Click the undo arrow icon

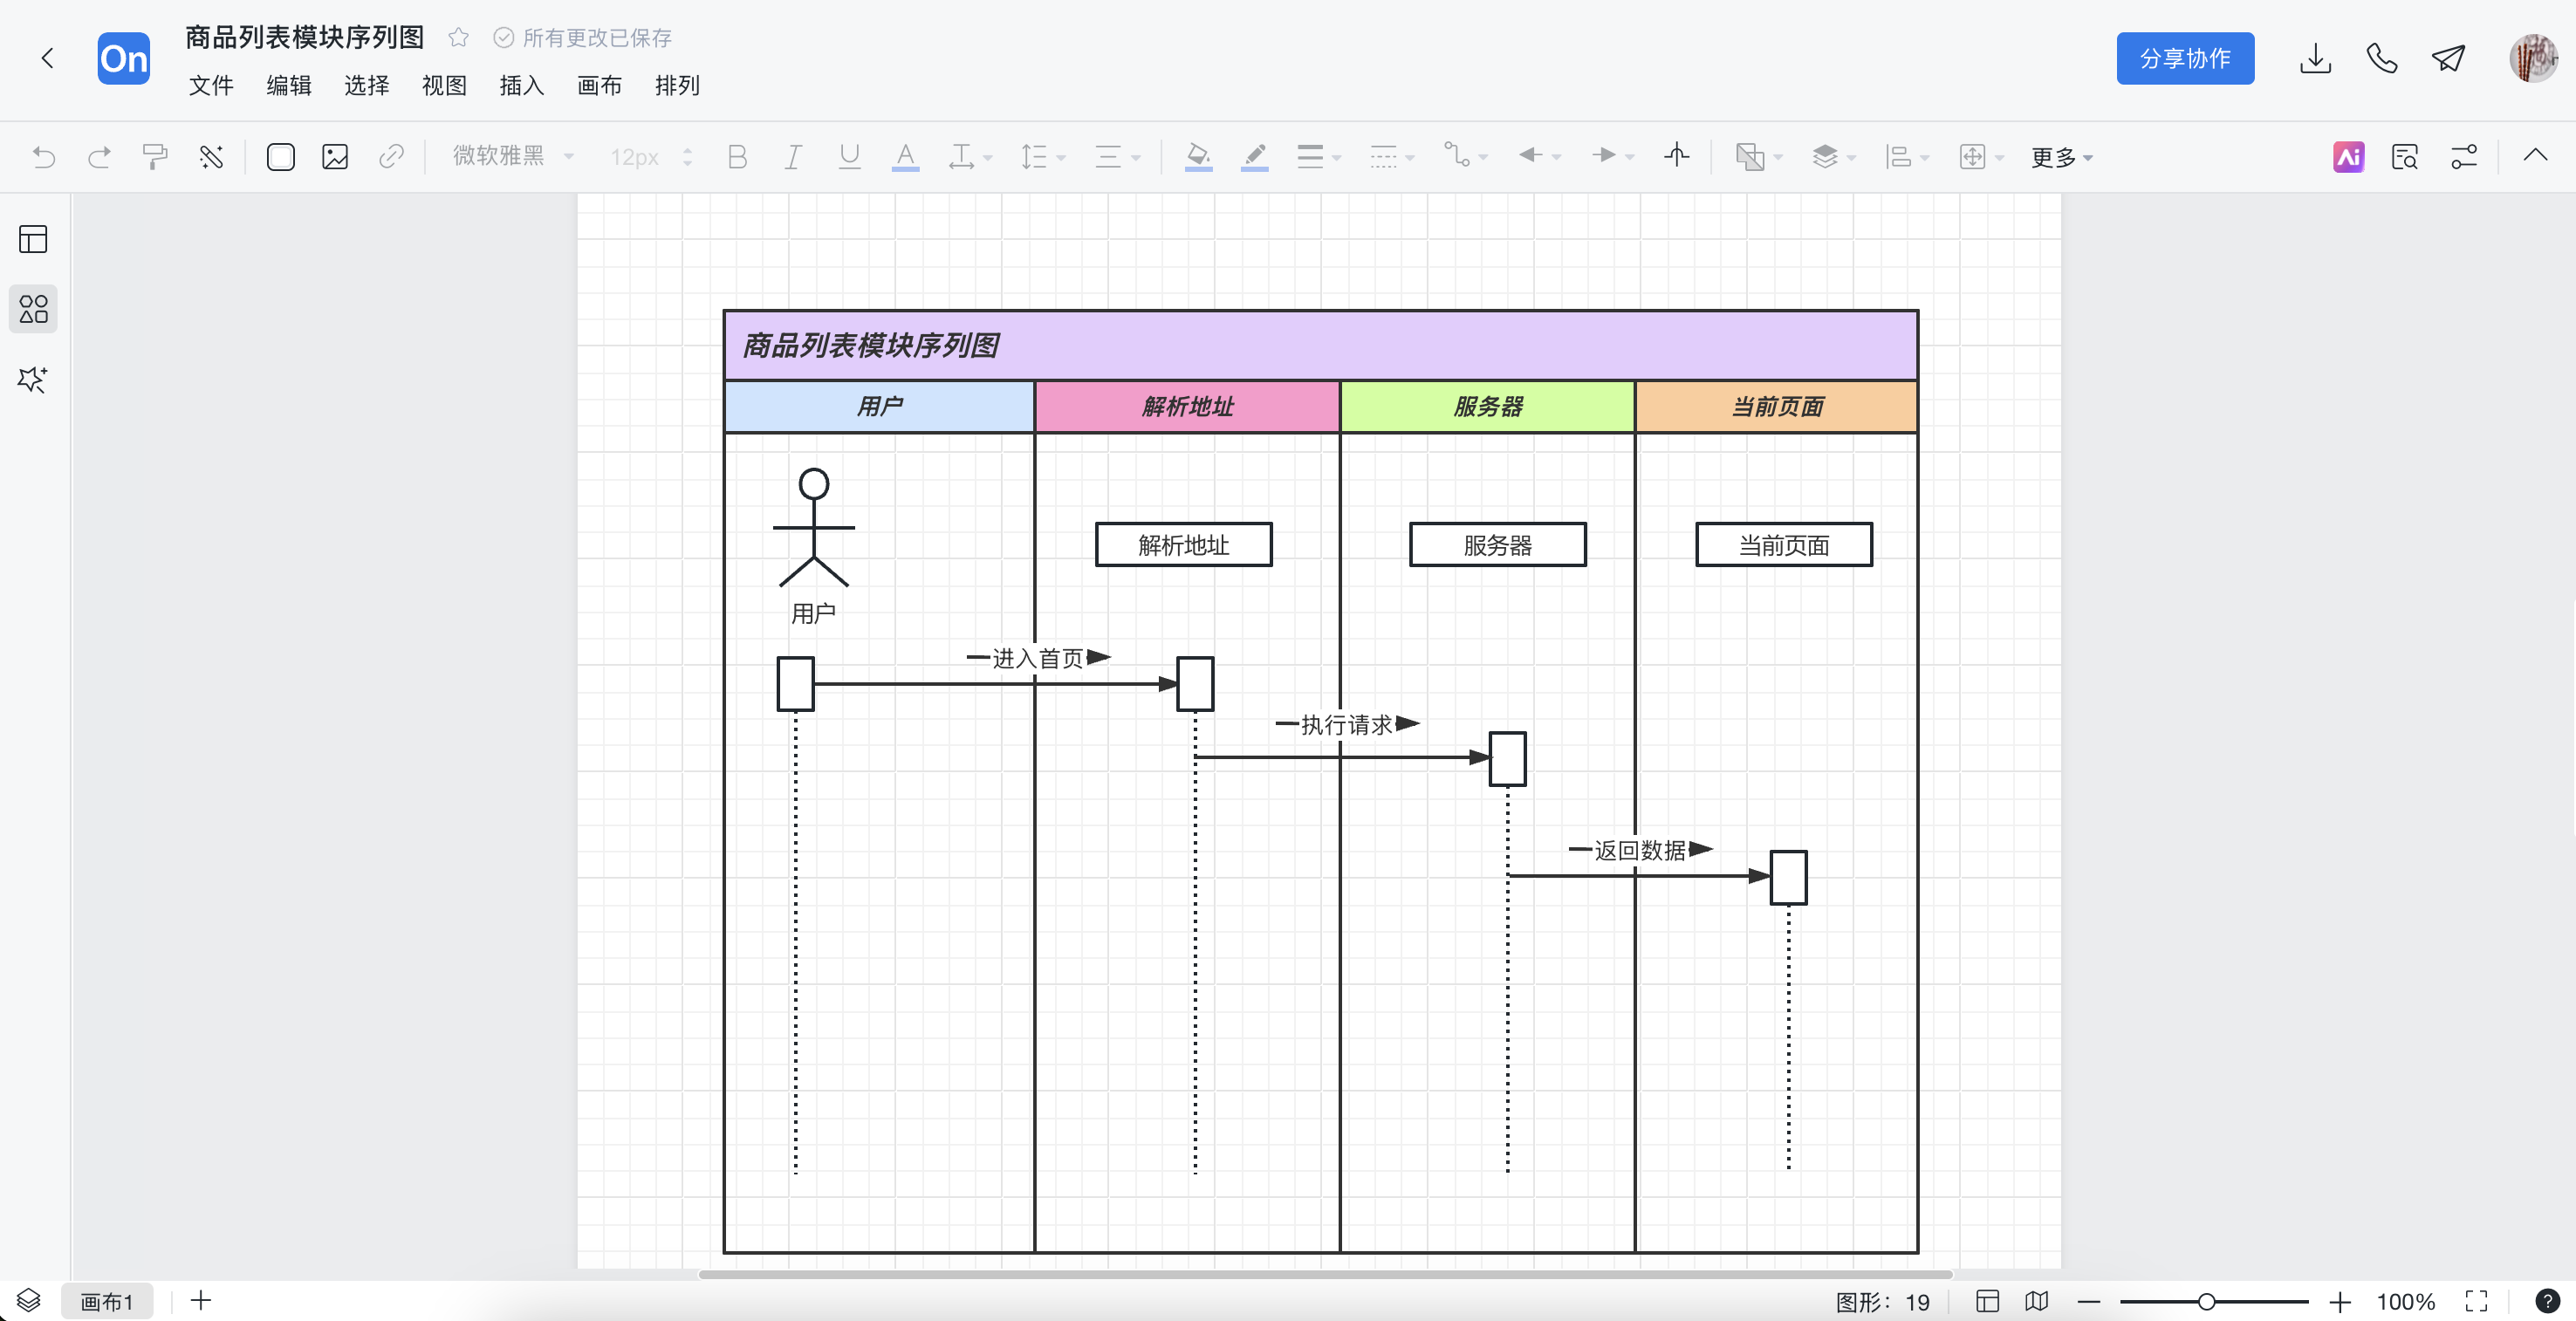tap(44, 156)
